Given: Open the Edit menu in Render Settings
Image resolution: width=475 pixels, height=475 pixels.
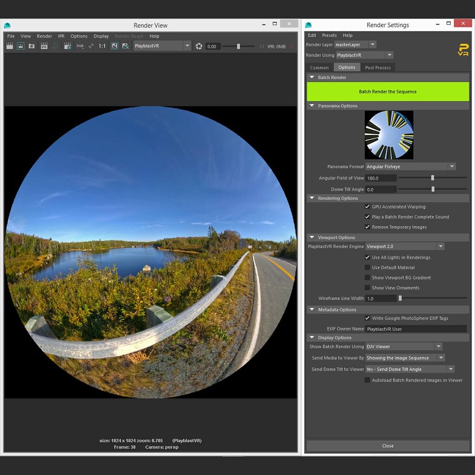Looking at the screenshot, I should click(312, 35).
